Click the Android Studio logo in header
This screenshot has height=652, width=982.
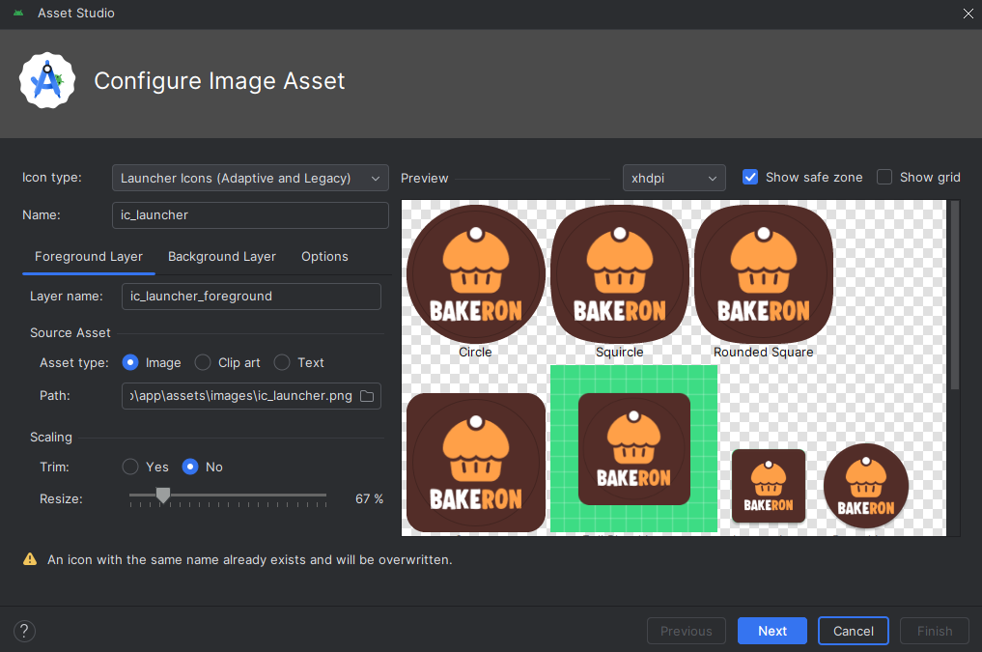tap(47, 81)
